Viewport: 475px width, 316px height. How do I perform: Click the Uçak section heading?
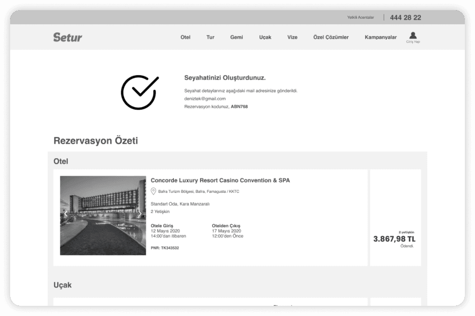(62, 285)
